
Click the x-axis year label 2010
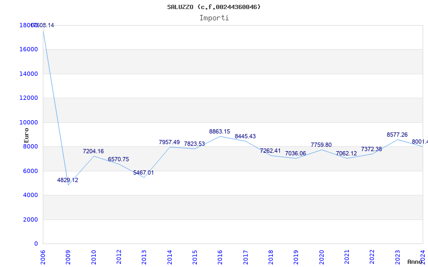coord(94,257)
